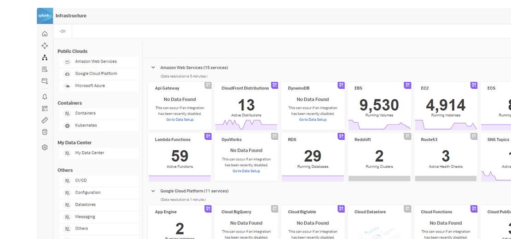Screen dimensions: 511x239
Task: Click the purple badge on Cloud Functions card
Action: (x=474, y=209)
